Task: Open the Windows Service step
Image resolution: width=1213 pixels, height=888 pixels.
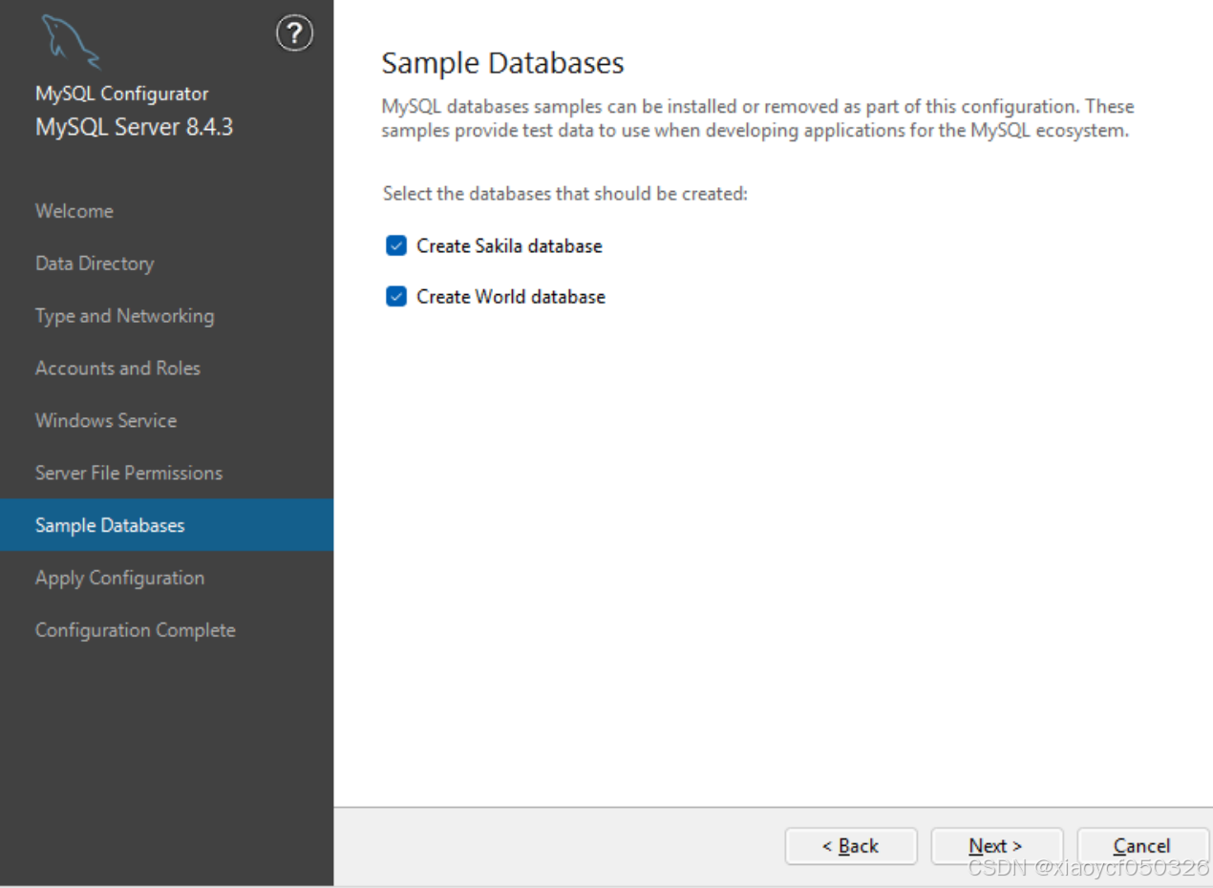Action: coord(106,421)
